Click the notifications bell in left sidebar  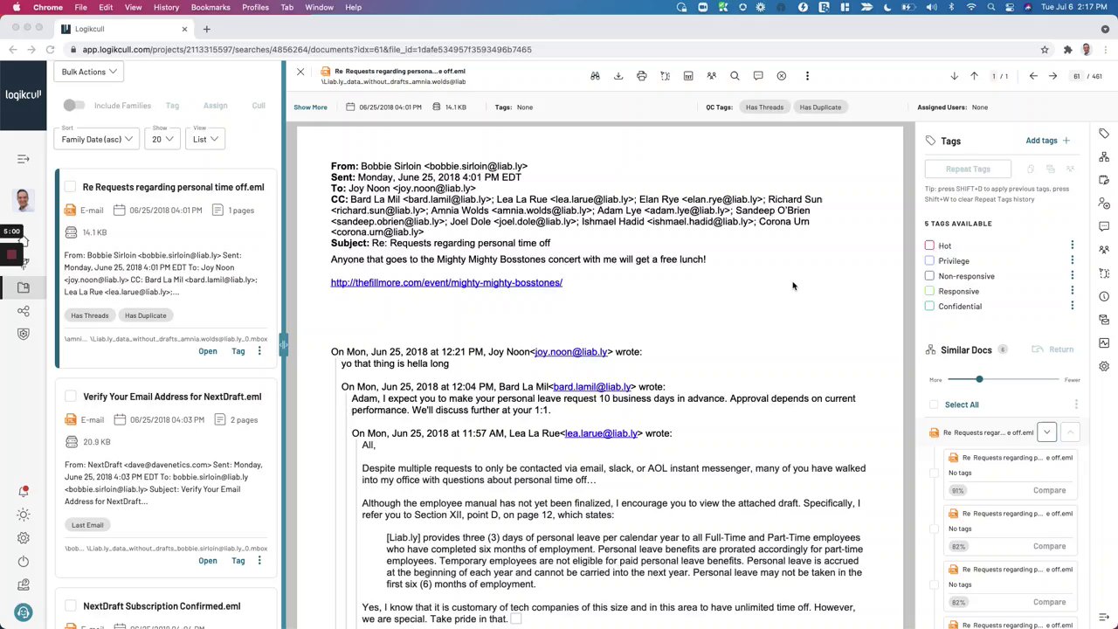point(24,492)
